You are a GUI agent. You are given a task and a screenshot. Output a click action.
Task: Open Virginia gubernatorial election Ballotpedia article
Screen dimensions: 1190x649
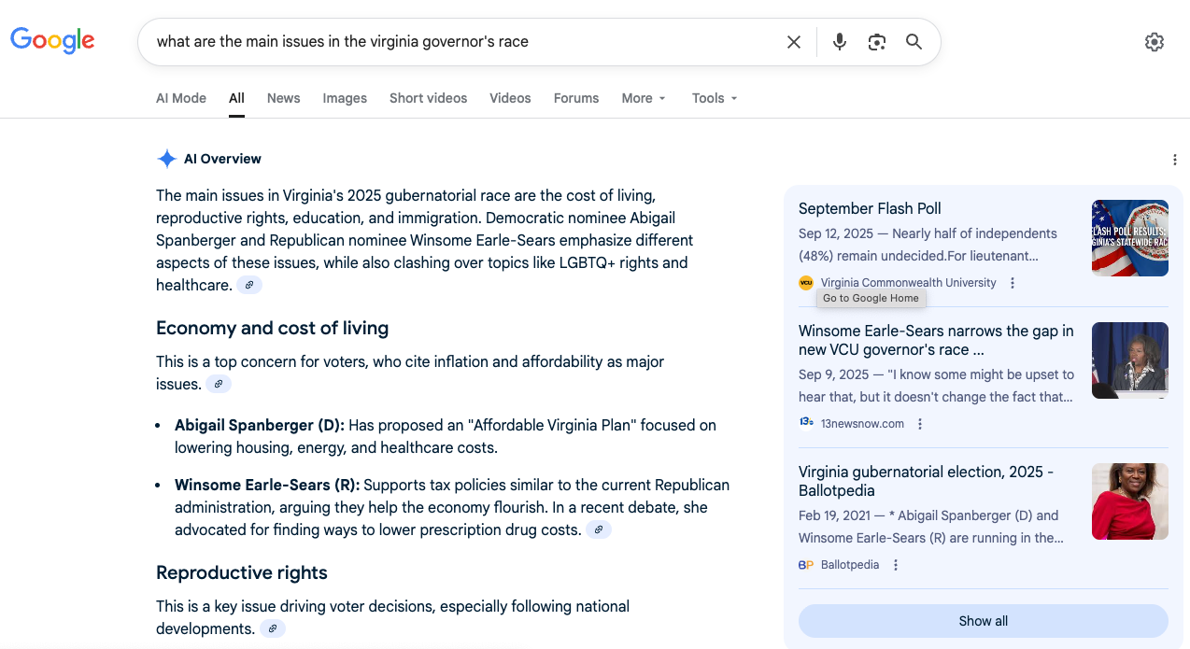926,482
